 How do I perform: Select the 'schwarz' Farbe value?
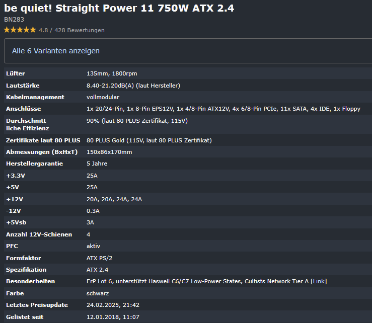click(x=98, y=293)
